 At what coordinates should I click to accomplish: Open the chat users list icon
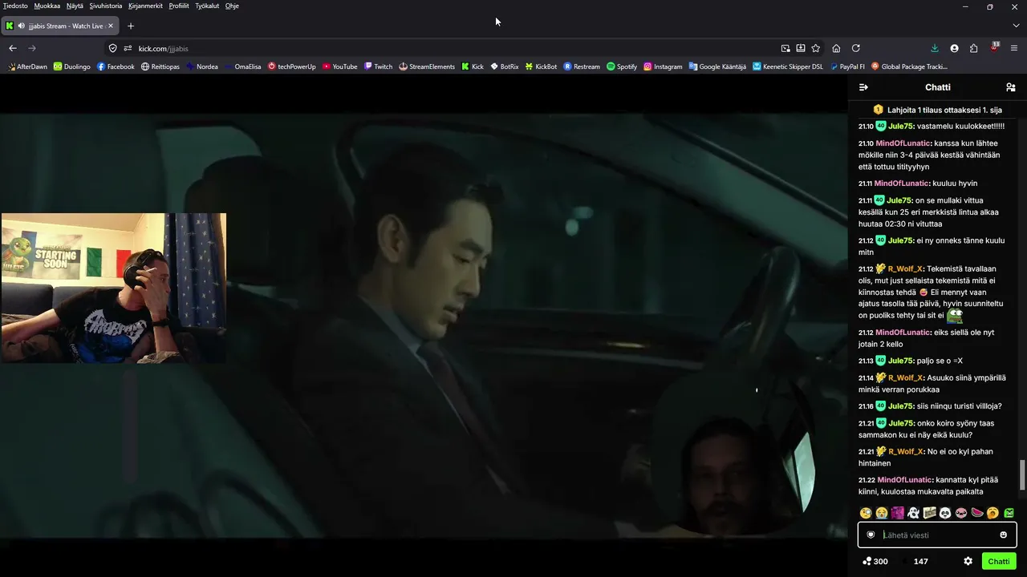(1010, 87)
